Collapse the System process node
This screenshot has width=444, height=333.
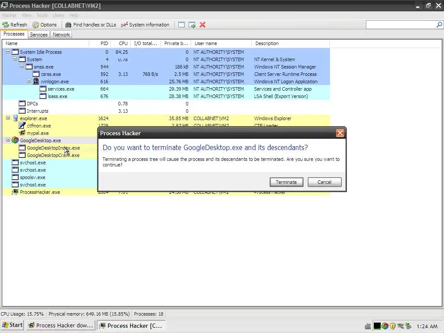coord(15,59)
